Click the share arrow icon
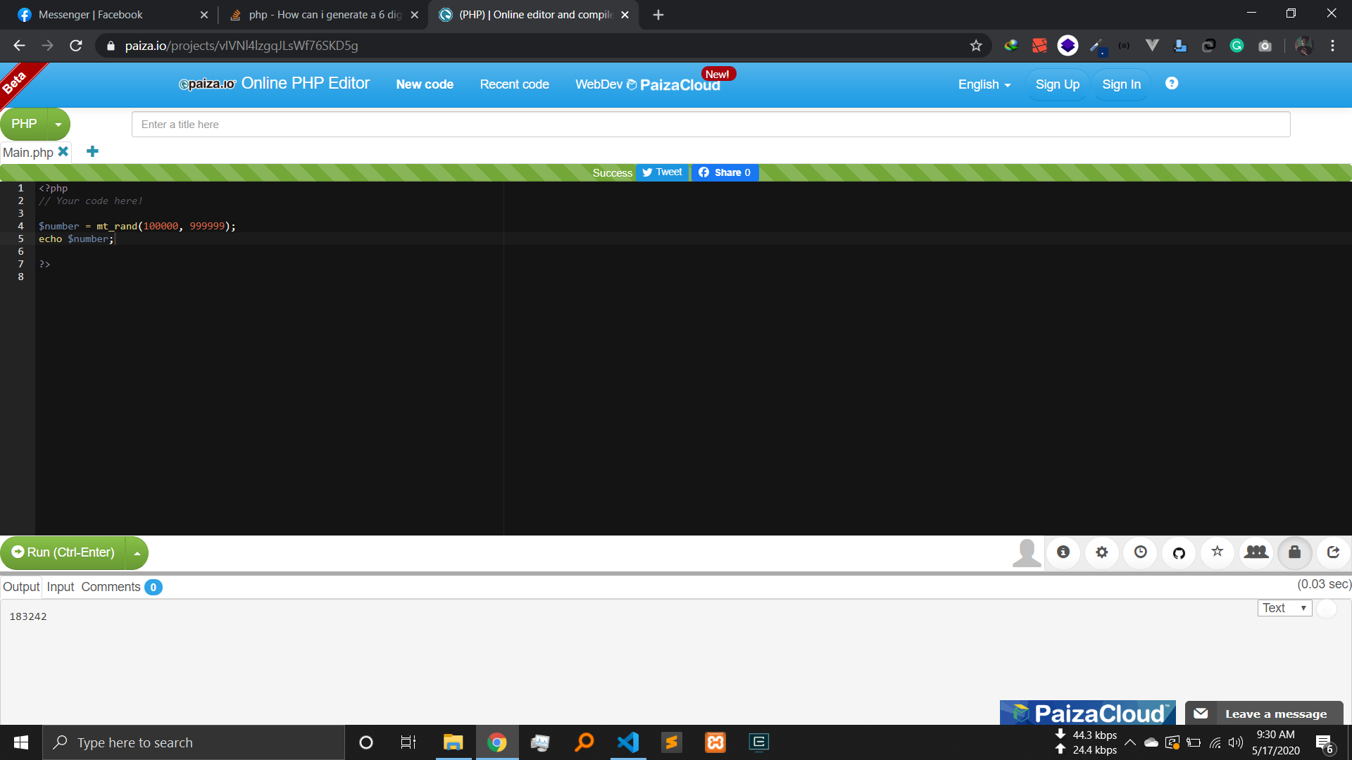Viewport: 1352px width, 760px height. tap(1333, 552)
